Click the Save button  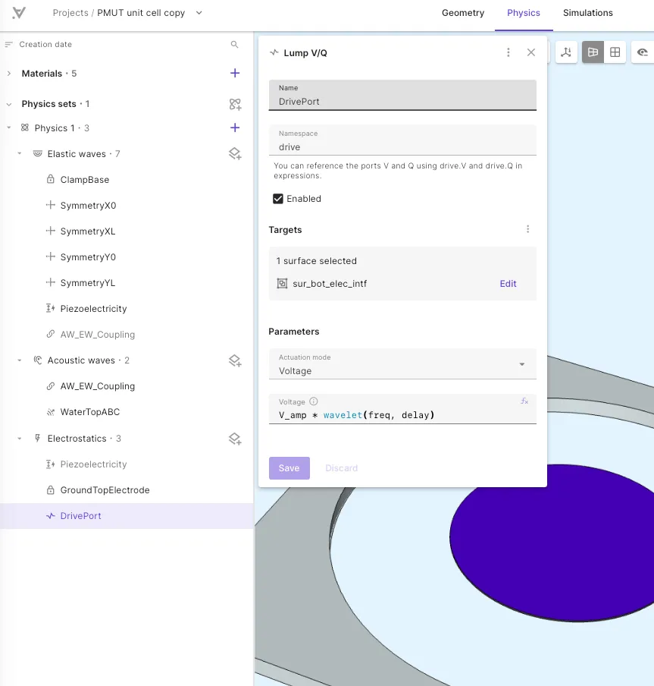[289, 468]
